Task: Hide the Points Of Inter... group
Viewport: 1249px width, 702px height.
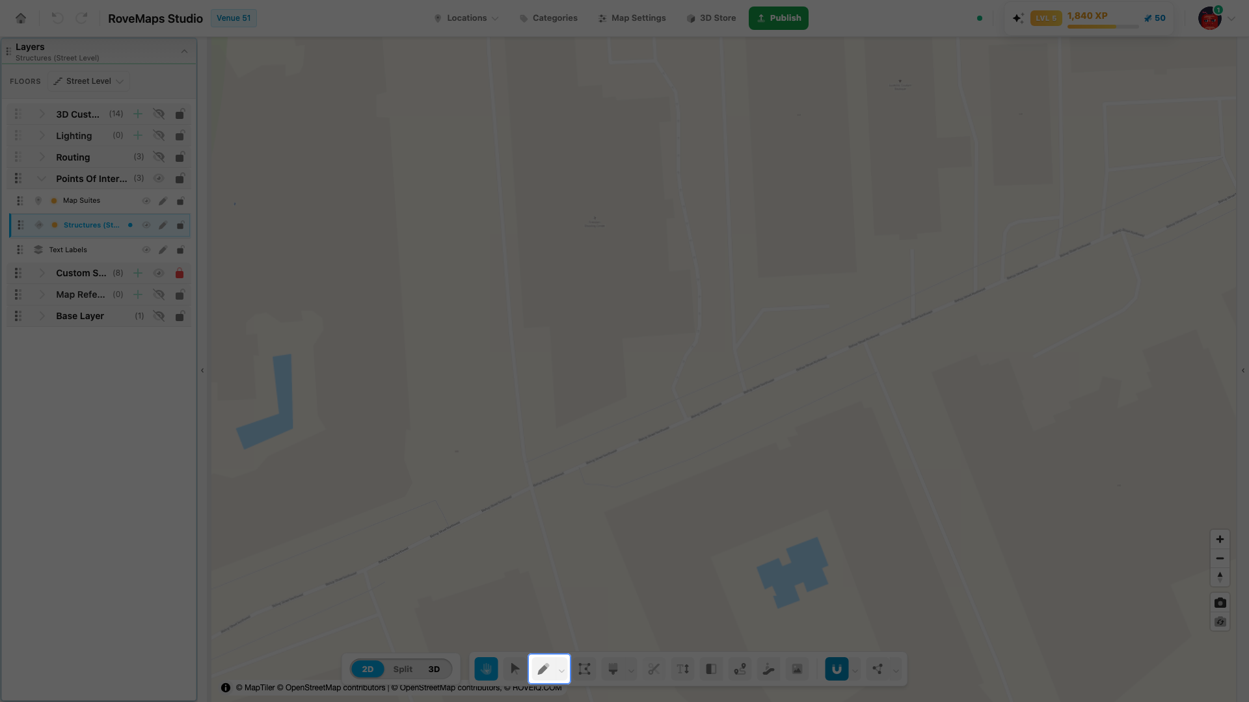Action: click(x=159, y=179)
